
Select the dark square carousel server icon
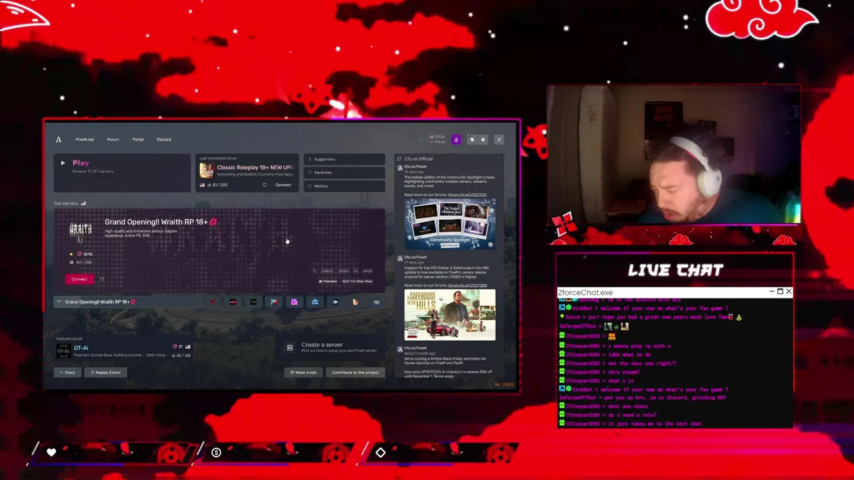tap(254, 302)
